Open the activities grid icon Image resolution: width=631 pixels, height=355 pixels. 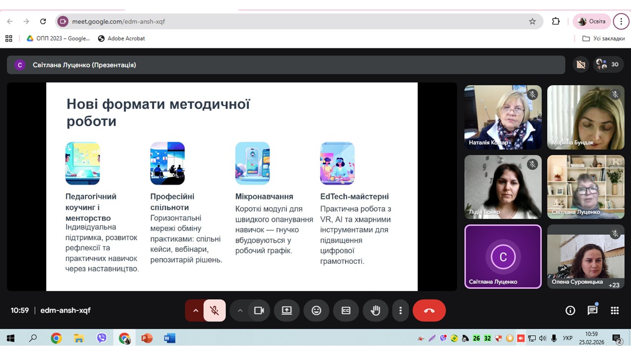(614, 311)
